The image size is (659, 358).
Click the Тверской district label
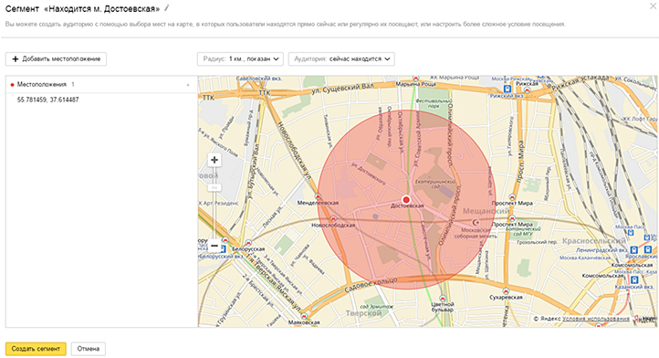click(363, 313)
